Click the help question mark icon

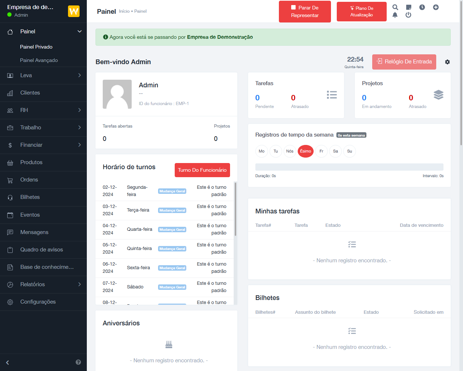[78, 362]
